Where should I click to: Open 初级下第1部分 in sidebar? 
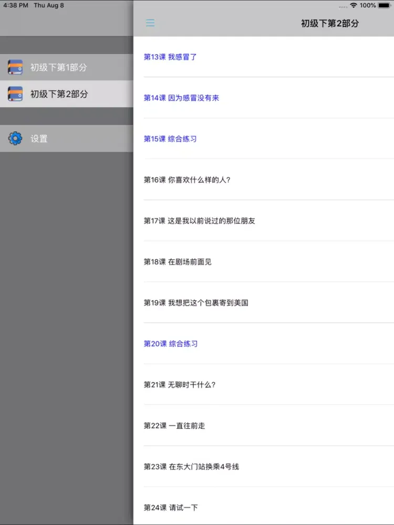pos(67,67)
